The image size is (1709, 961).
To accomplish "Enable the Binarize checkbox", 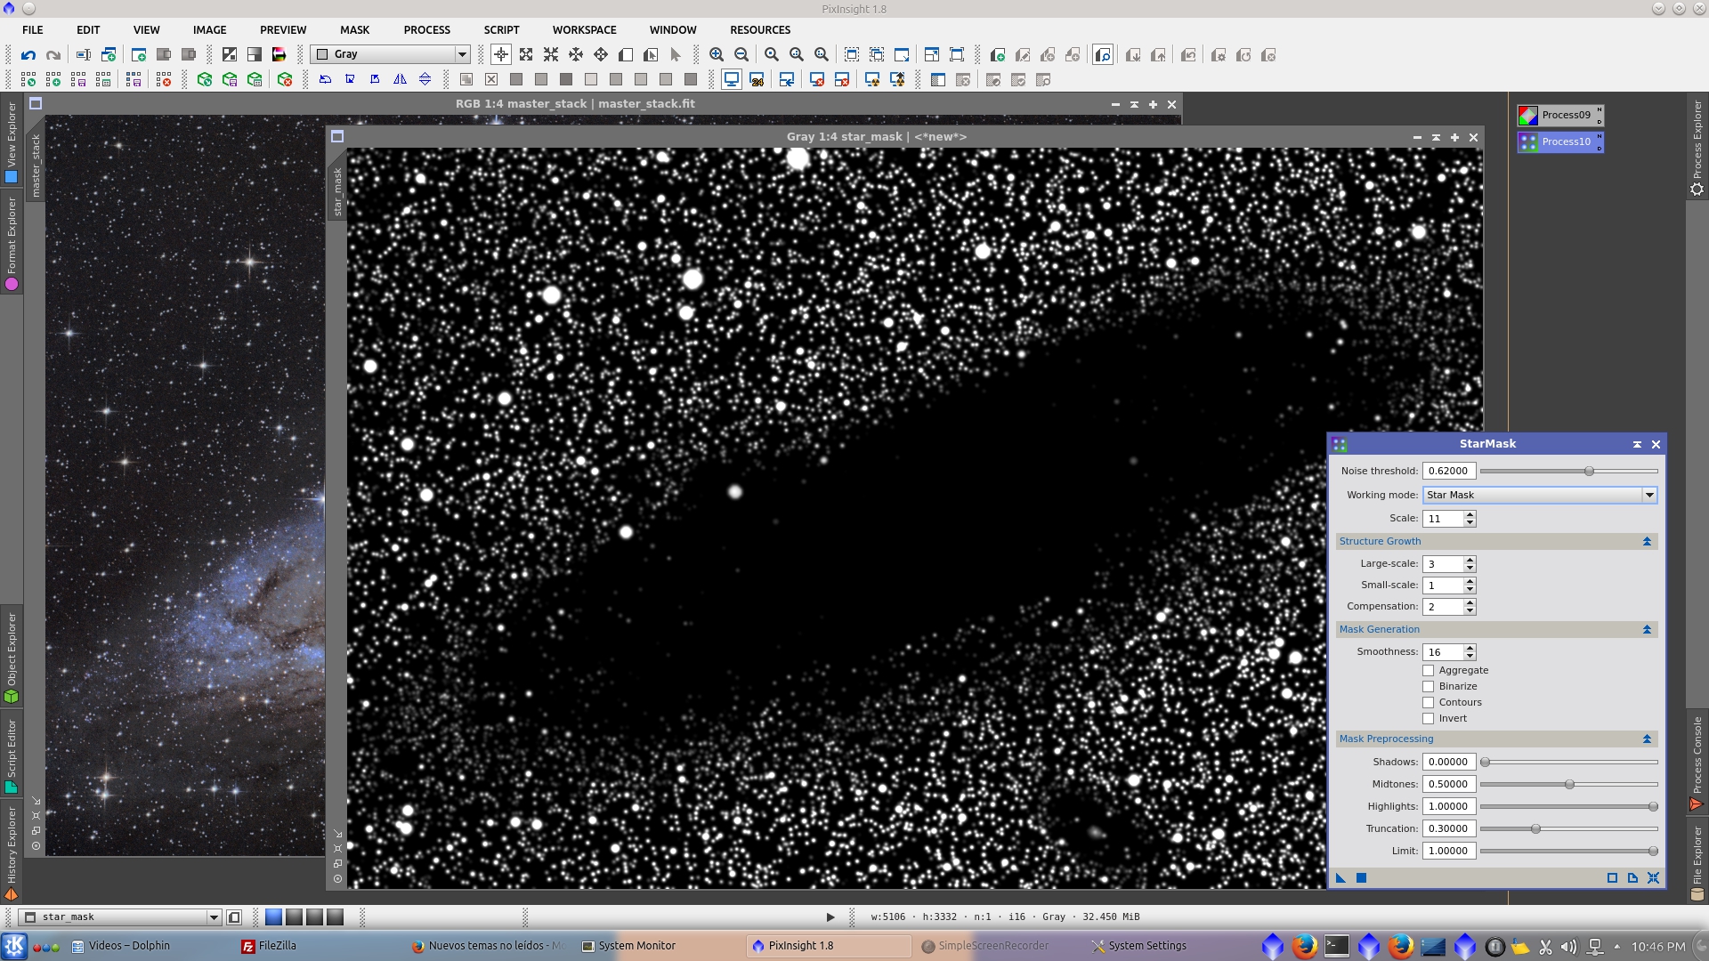I will (x=1429, y=687).
